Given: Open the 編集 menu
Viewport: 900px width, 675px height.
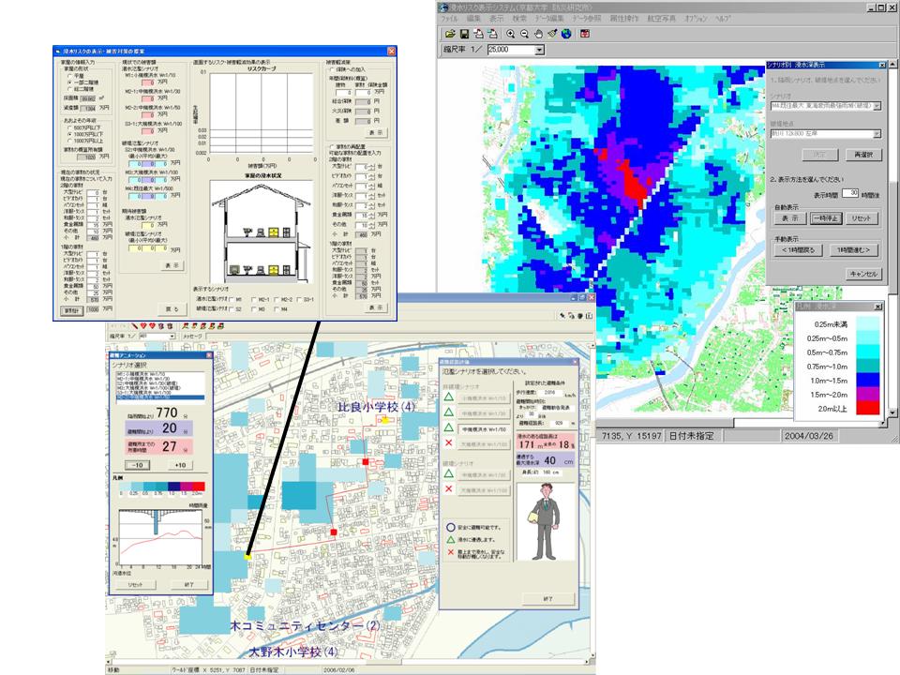Looking at the screenshot, I should pyautogui.click(x=473, y=19).
